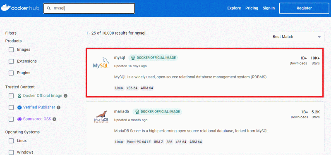This screenshot has height=155, width=331.
Task: Click the mariadb '5.2K' stars count
Action: [x=316, y=112]
